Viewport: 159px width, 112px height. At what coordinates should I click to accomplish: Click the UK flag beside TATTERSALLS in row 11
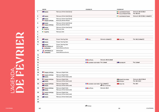coord(43,46)
